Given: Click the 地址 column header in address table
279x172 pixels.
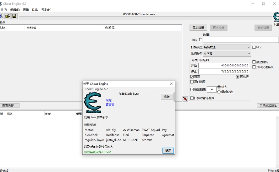Looking at the screenshot, I should click(x=60, y=114).
